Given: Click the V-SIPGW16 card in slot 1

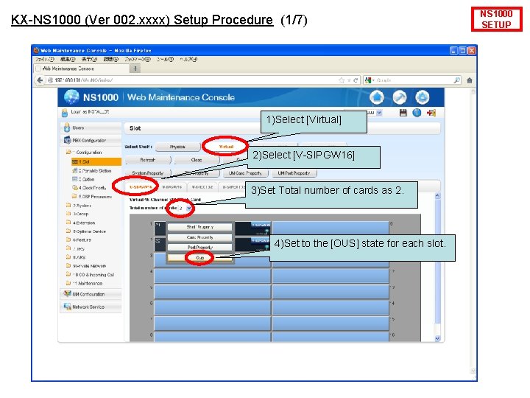Looking at the screenshot, I should coord(252,228).
